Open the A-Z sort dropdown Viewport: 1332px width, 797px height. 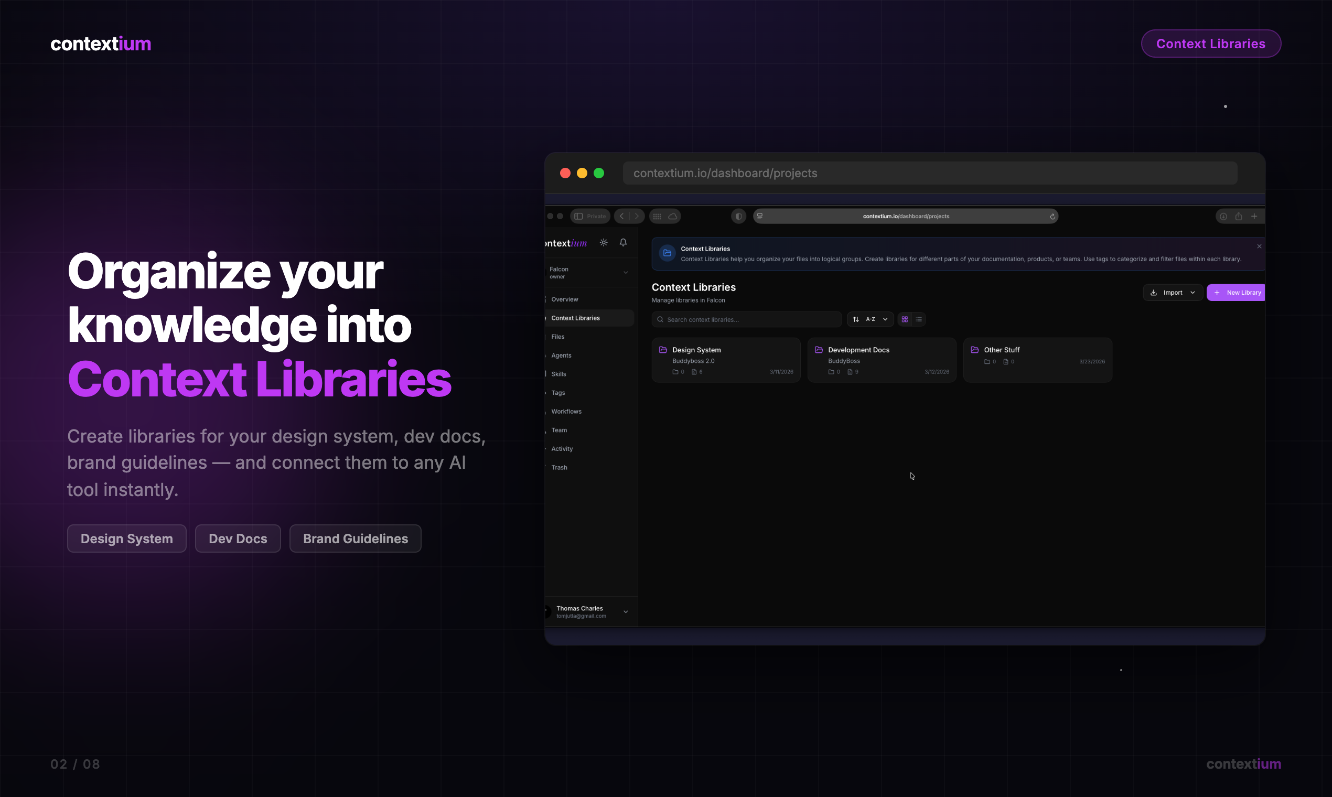(x=871, y=319)
